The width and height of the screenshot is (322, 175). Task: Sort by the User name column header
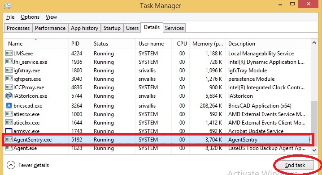(x=153, y=44)
